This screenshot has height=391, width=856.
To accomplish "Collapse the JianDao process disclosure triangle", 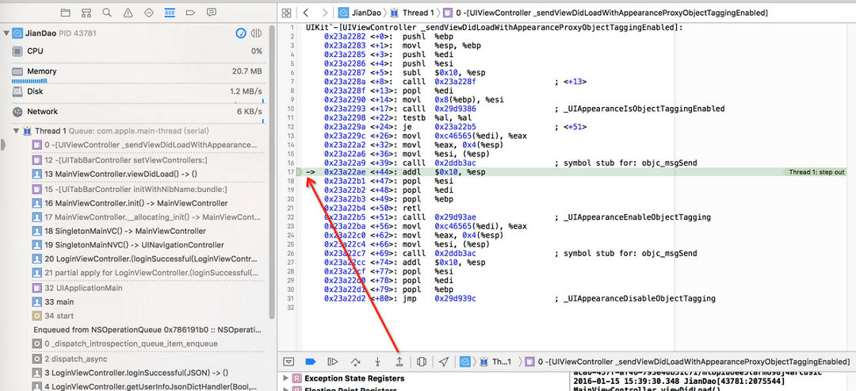I will (6, 33).
